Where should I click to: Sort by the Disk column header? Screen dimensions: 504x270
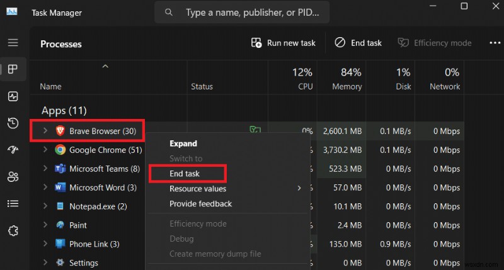tap(403, 87)
